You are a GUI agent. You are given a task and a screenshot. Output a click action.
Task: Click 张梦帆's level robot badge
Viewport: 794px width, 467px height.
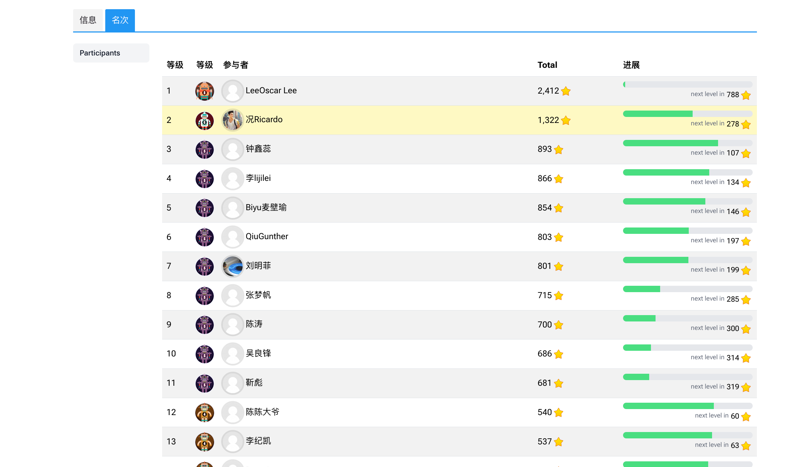click(205, 296)
